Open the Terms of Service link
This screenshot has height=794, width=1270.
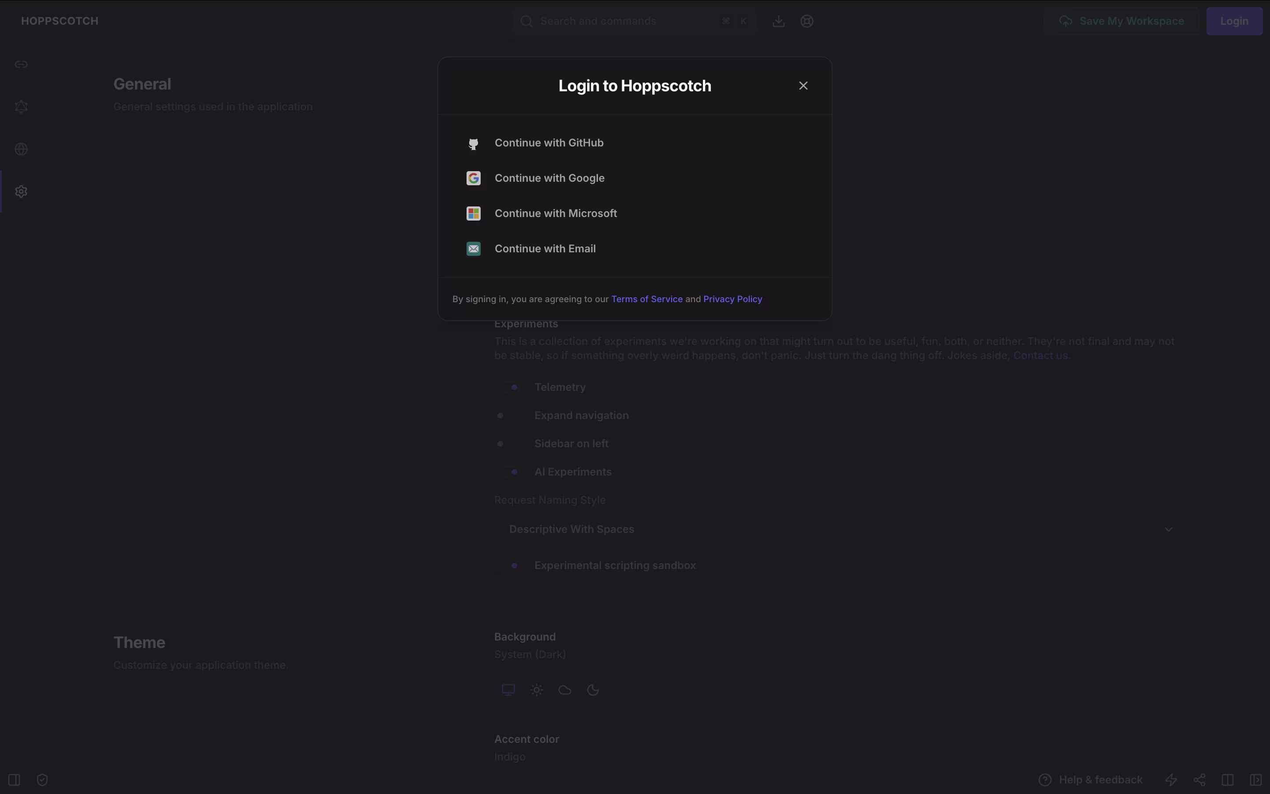pos(646,300)
